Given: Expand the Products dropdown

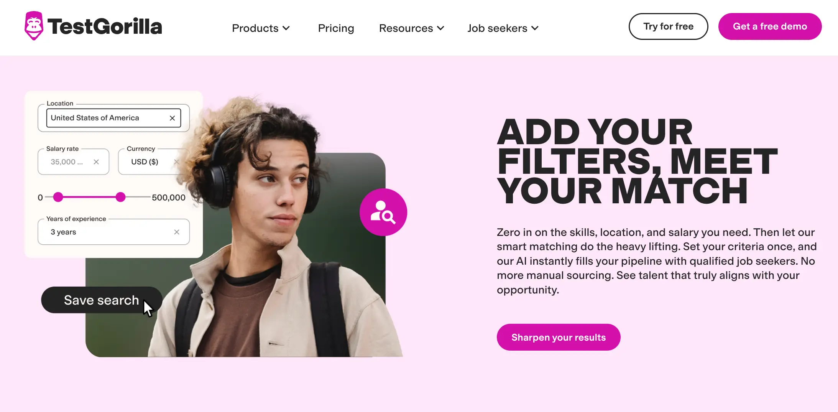Looking at the screenshot, I should coord(261,28).
